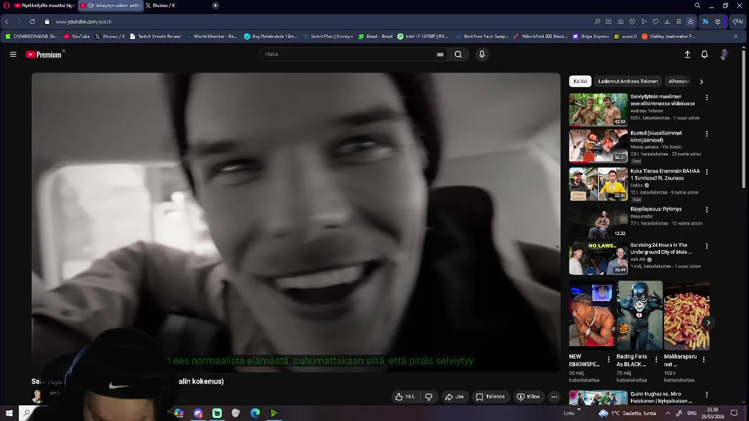Open the Twitch Emote Resizer bookmark
Screen dimensions: 749x421
point(155,36)
